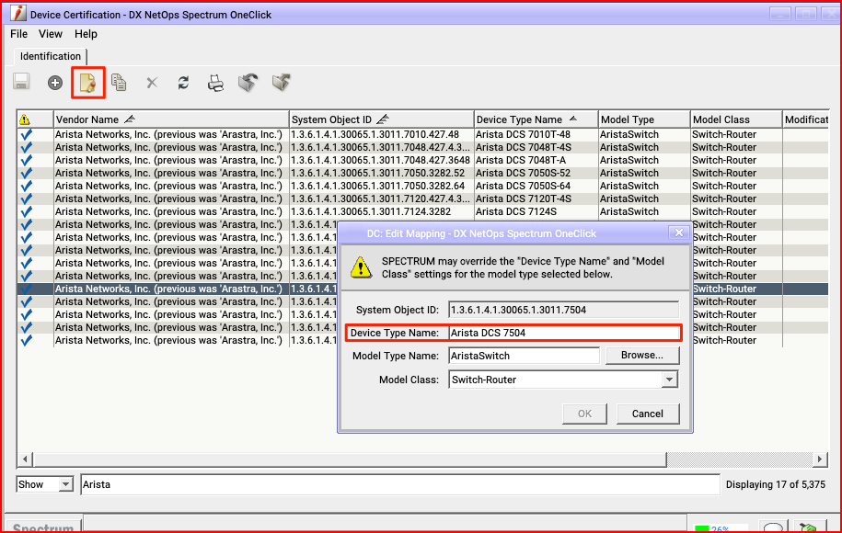Click the printer icon in toolbar
842x533 pixels.
(x=215, y=83)
